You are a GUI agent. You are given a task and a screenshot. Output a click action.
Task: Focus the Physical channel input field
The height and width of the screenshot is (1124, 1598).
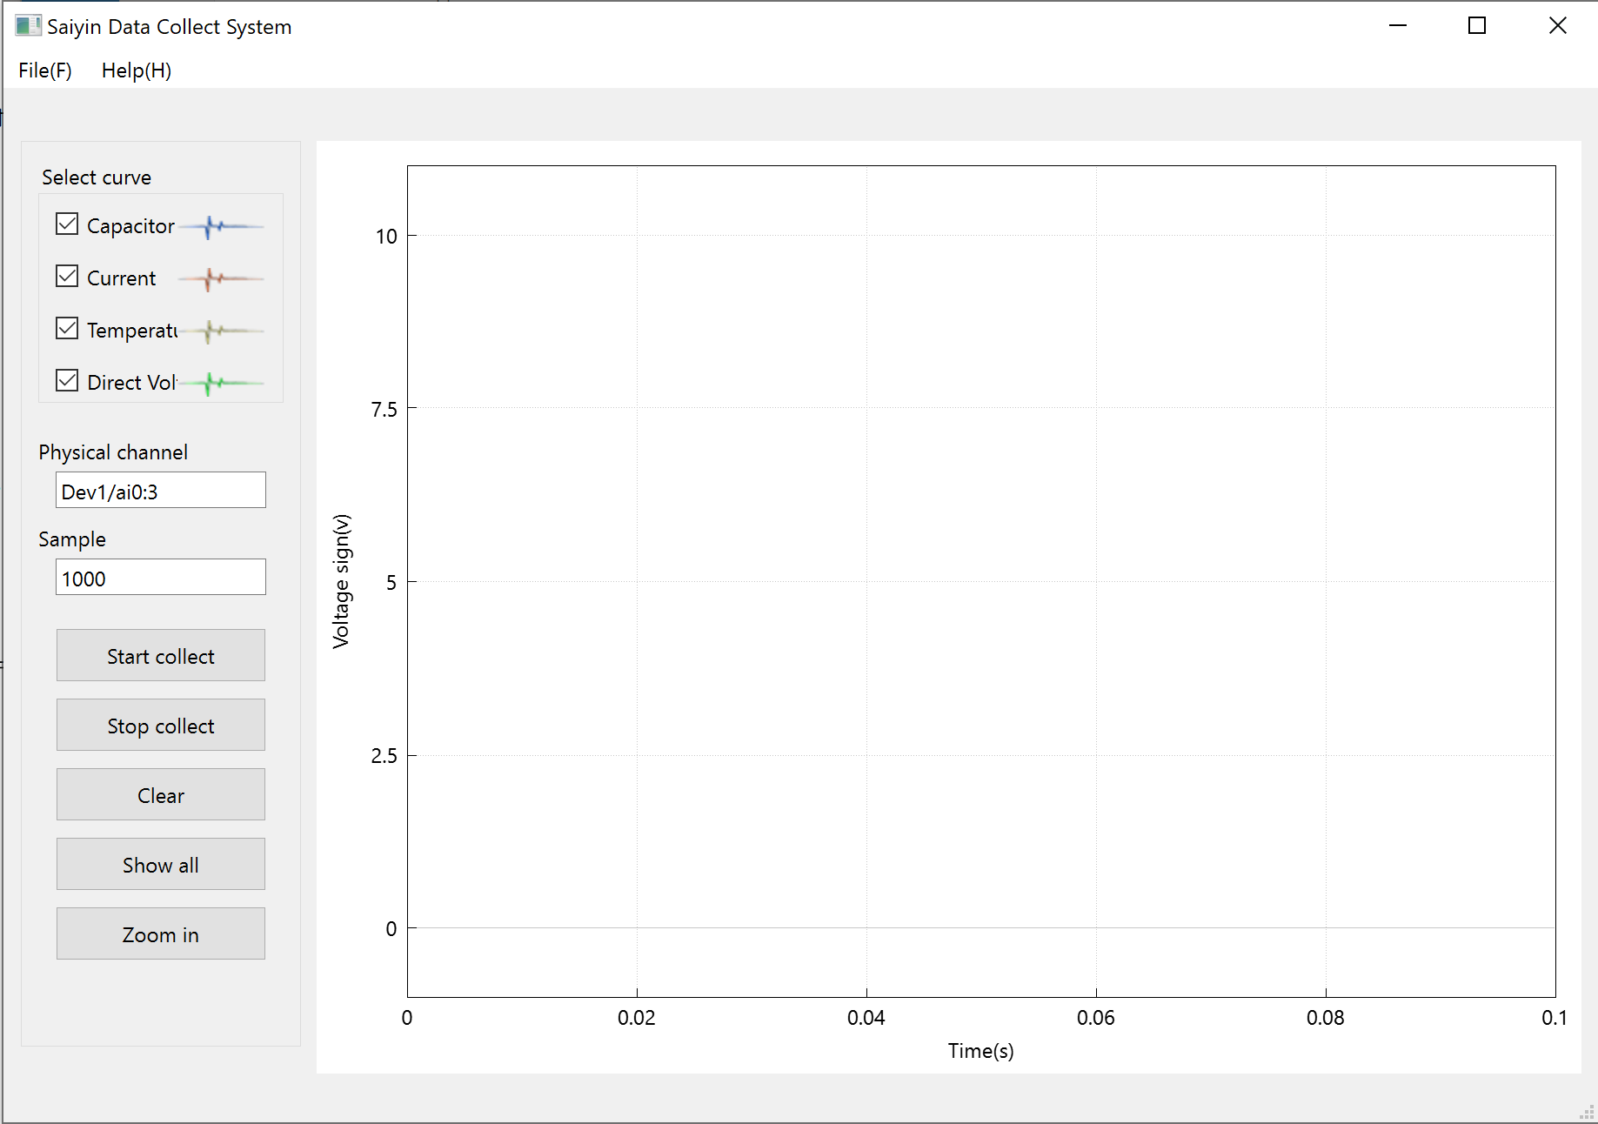[161, 491]
